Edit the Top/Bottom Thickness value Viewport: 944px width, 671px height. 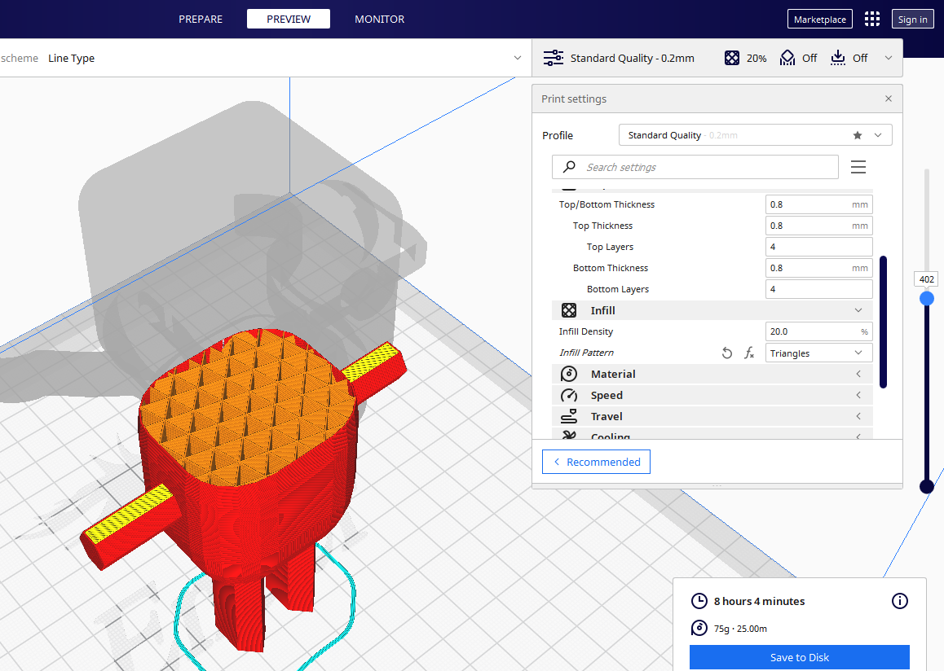818,204
